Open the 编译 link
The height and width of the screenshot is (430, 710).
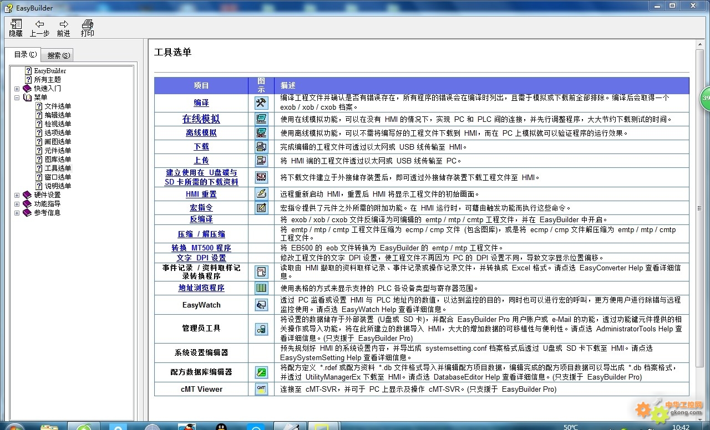201,103
